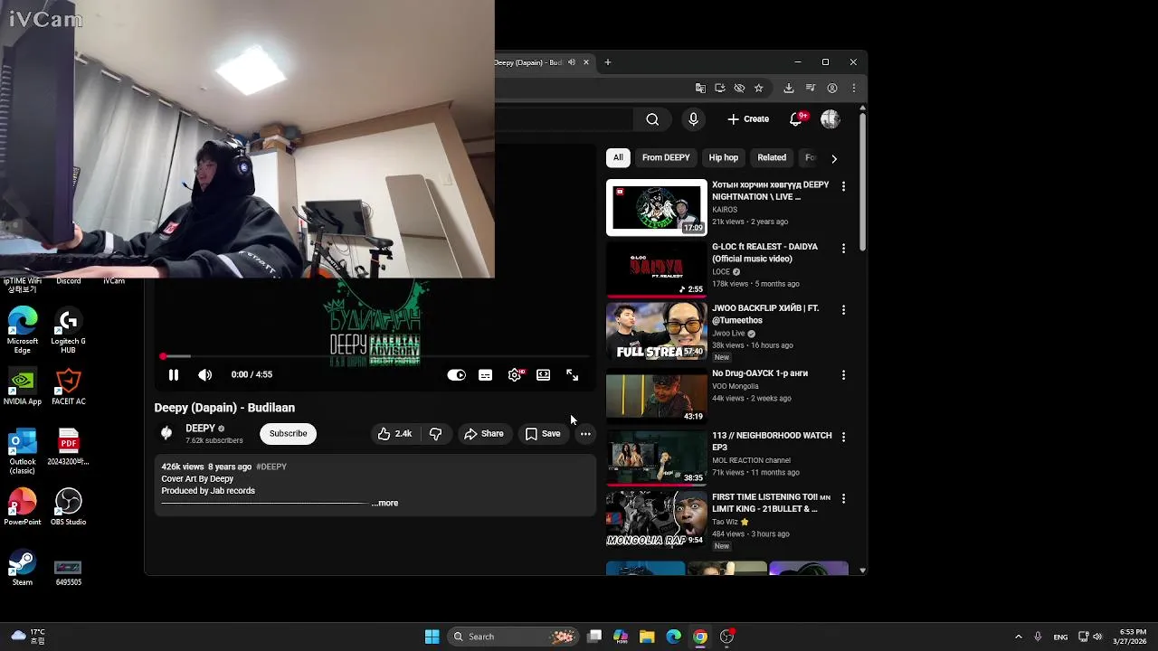Image resolution: width=1158 pixels, height=651 pixels.
Task: Open a new Chrome tab
Action: tap(608, 62)
